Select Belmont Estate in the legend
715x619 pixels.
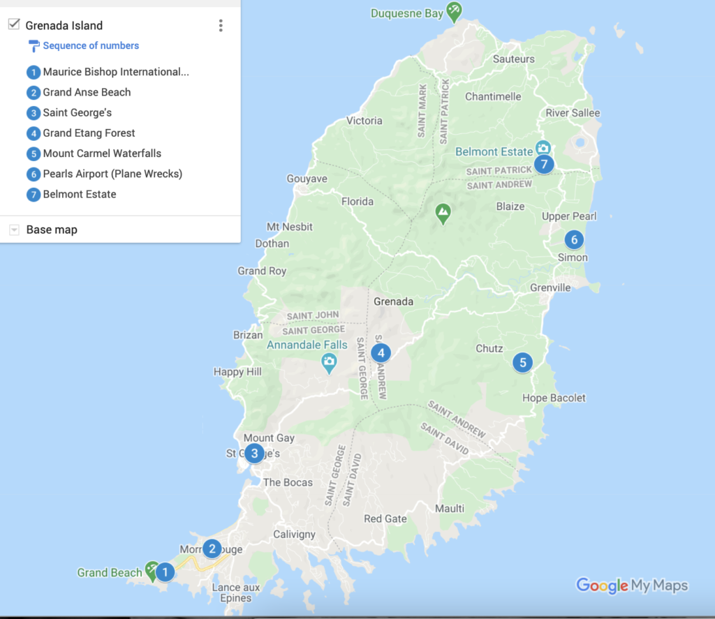pyautogui.click(x=80, y=194)
